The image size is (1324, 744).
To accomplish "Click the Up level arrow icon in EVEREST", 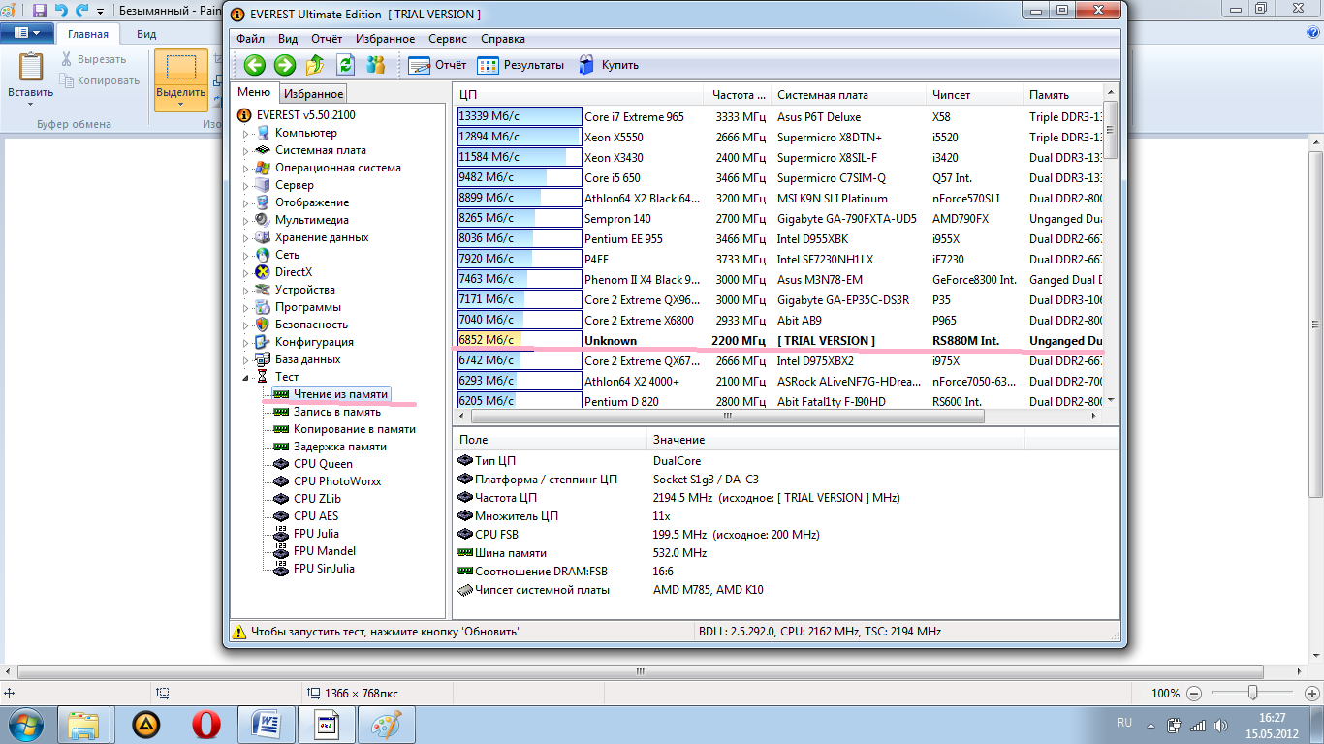I will [315, 65].
